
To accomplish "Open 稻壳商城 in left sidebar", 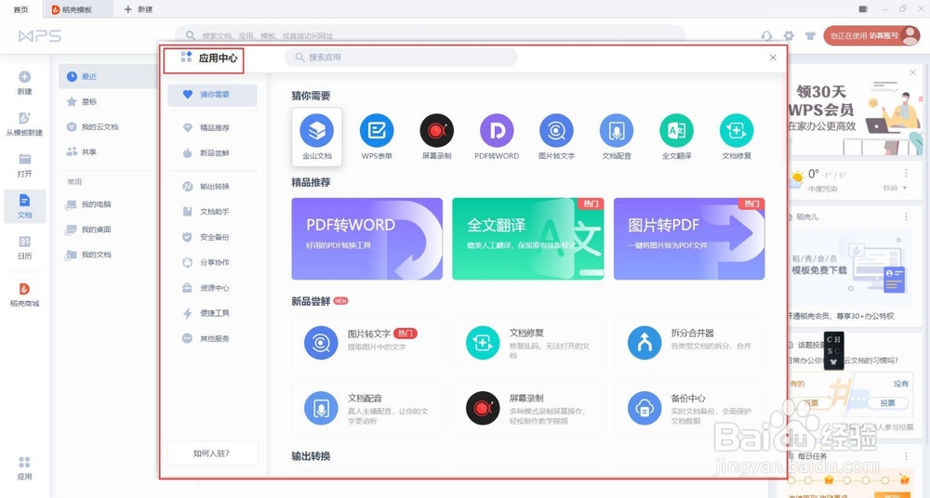I will point(24,295).
